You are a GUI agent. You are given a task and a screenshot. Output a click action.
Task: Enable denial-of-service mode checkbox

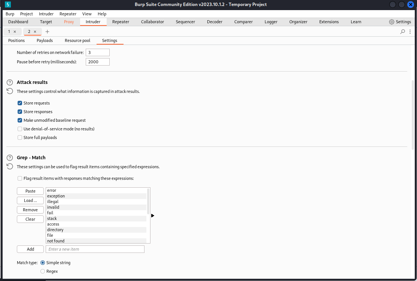tap(20, 129)
